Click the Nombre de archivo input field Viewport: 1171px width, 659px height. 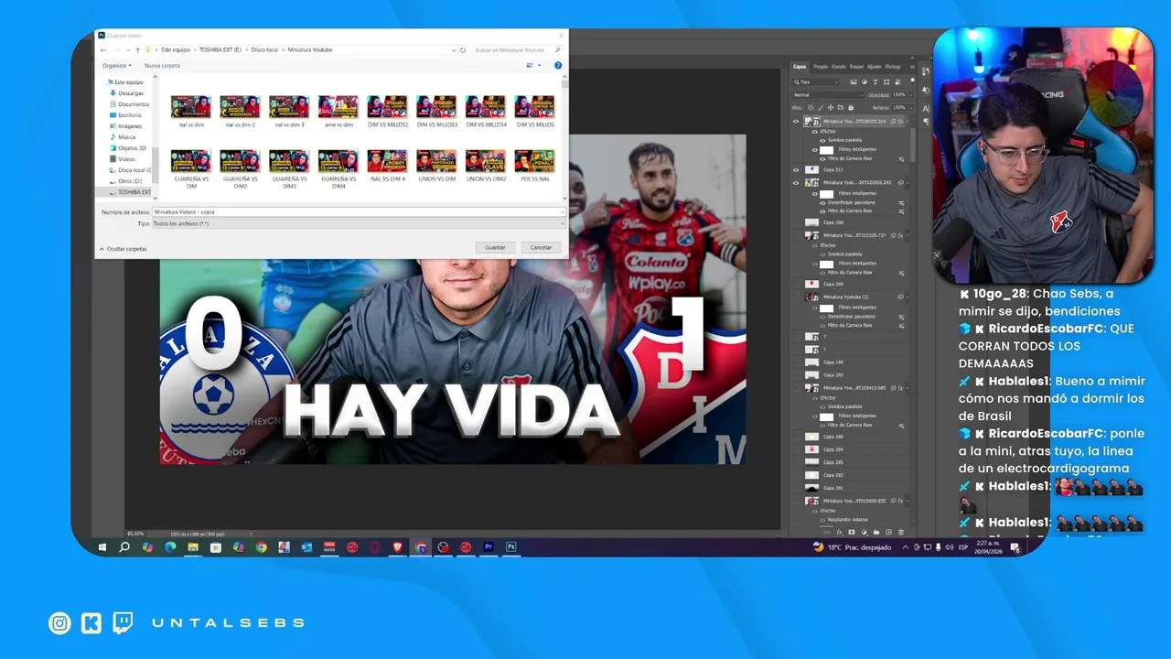click(x=359, y=211)
